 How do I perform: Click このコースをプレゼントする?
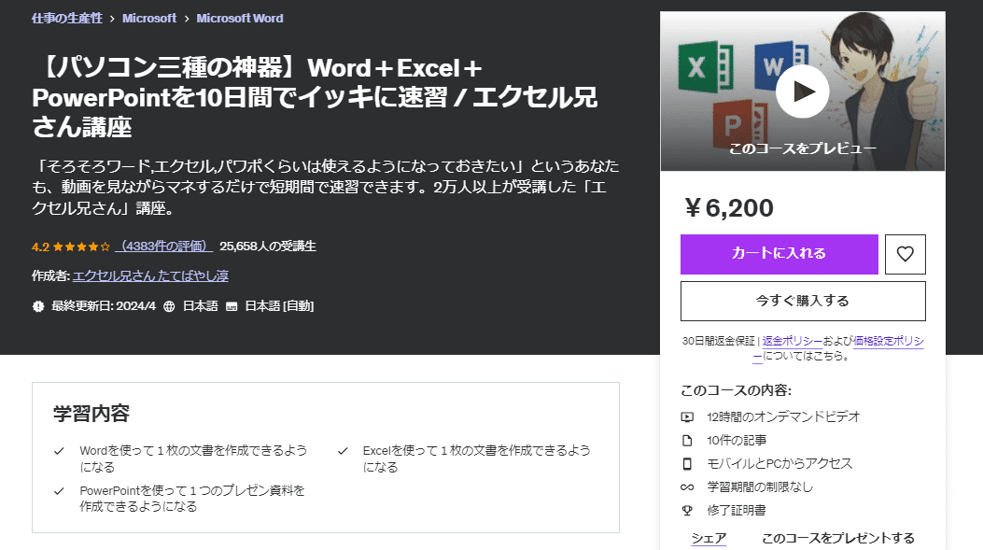click(x=836, y=537)
